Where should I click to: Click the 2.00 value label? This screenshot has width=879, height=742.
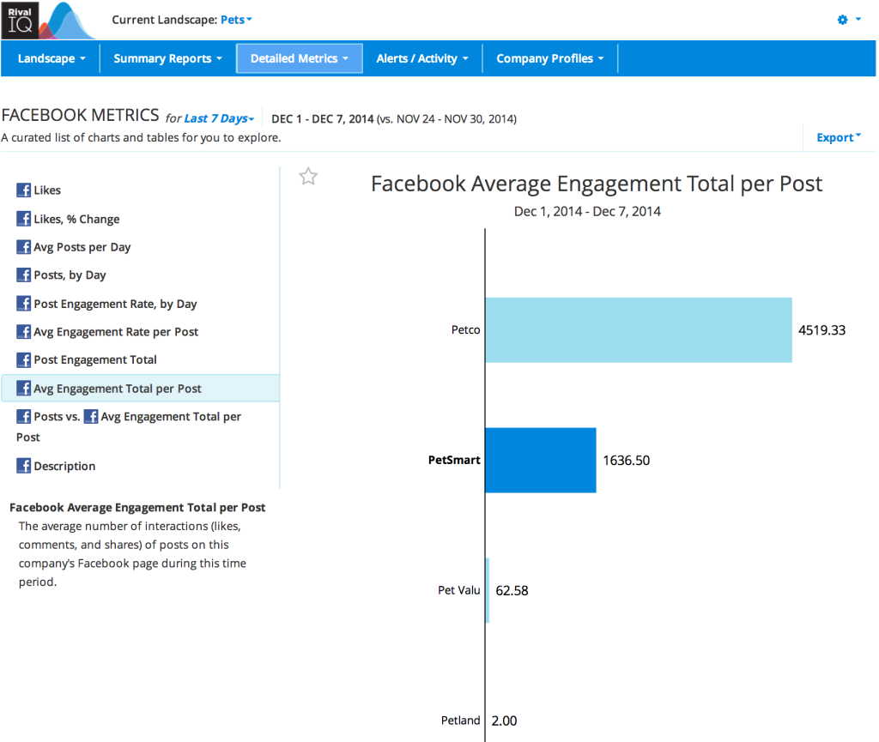click(x=504, y=721)
